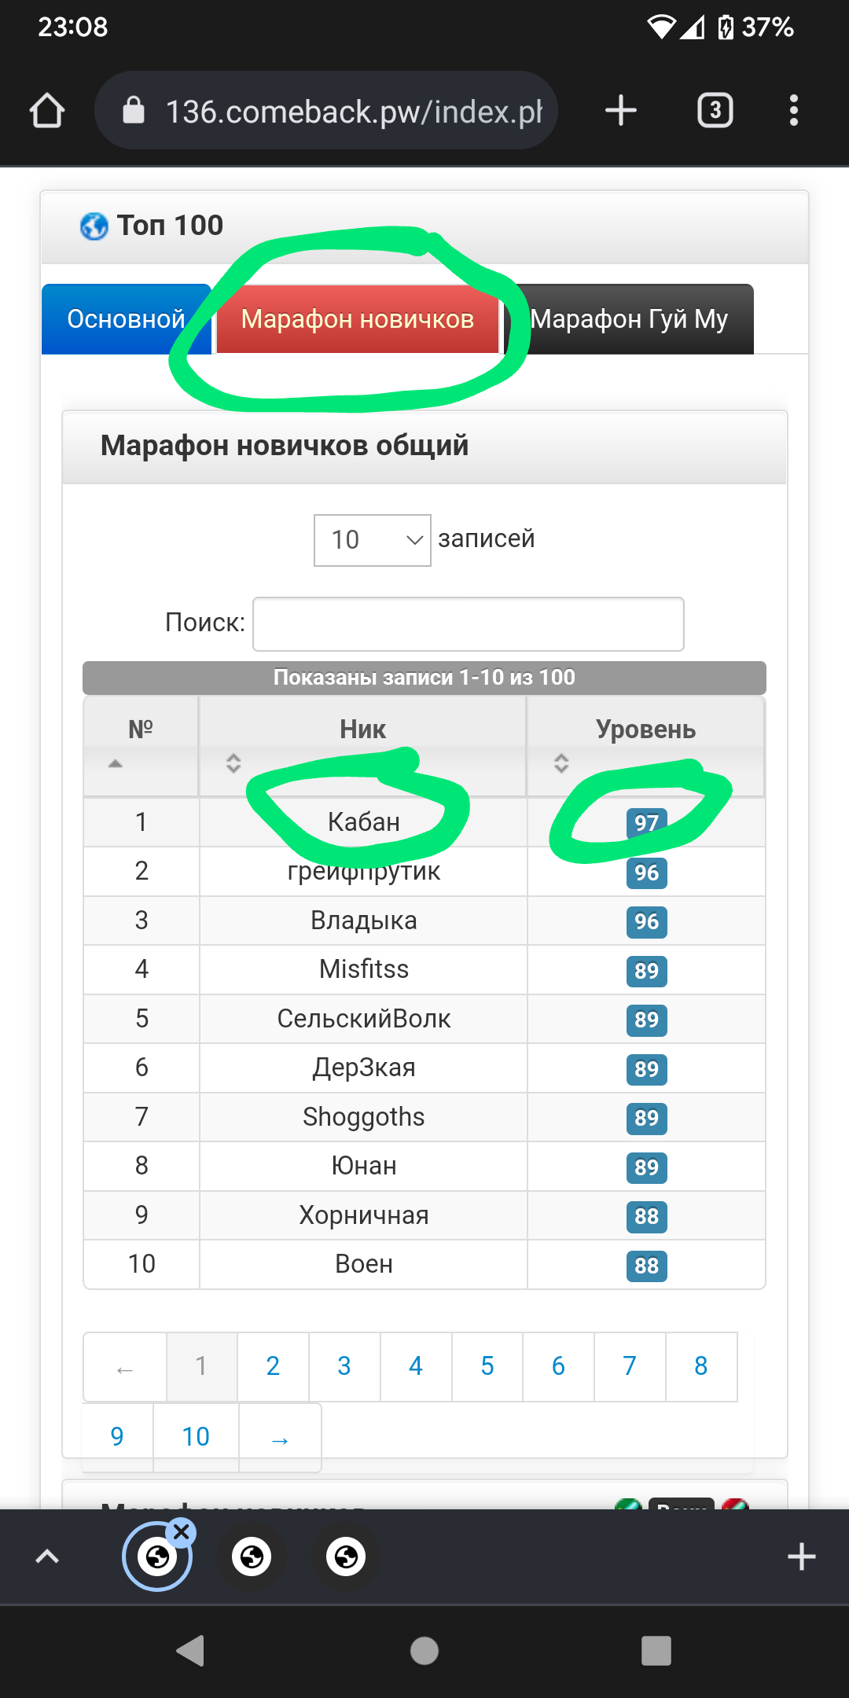This screenshot has height=1698, width=849.
Task: Go to pagination page 2
Action: point(273,1366)
